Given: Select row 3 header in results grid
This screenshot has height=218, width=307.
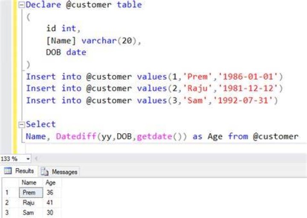Looking at the screenshot, I should [x=11, y=212].
